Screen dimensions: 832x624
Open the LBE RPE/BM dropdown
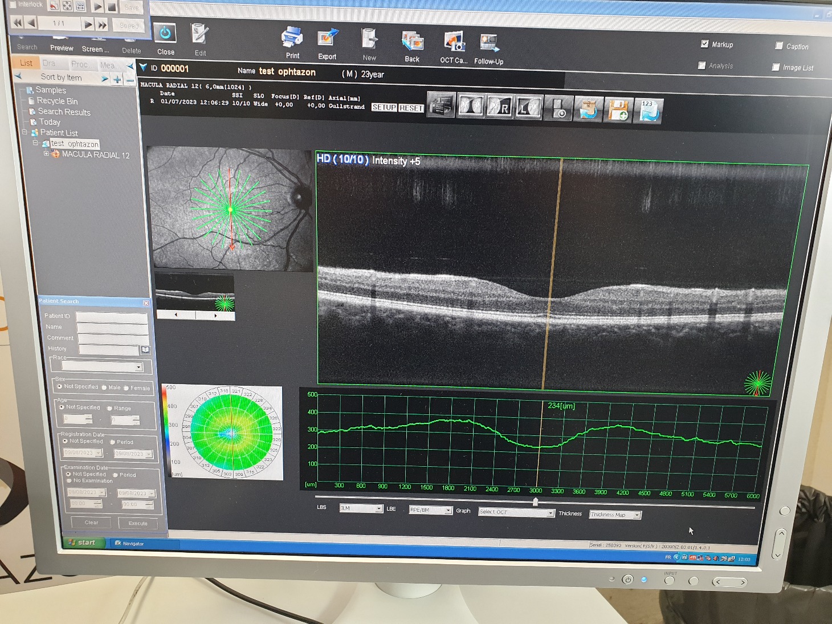[430, 509]
